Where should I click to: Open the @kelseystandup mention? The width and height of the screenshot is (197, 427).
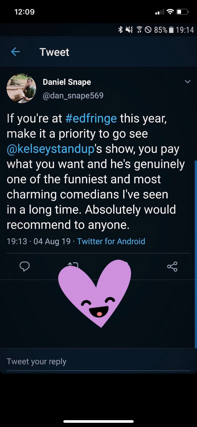[50, 149]
